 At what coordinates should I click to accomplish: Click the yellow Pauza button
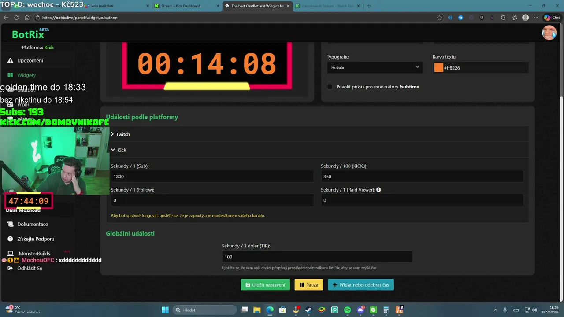tap(309, 285)
